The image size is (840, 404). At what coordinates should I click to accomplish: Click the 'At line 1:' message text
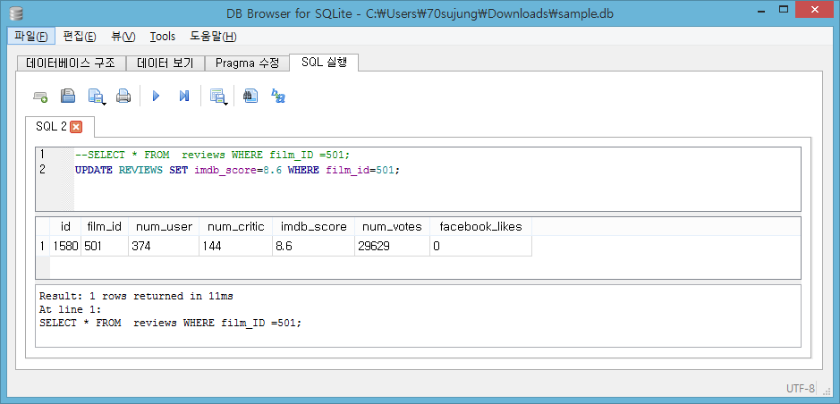pos(70,310)
